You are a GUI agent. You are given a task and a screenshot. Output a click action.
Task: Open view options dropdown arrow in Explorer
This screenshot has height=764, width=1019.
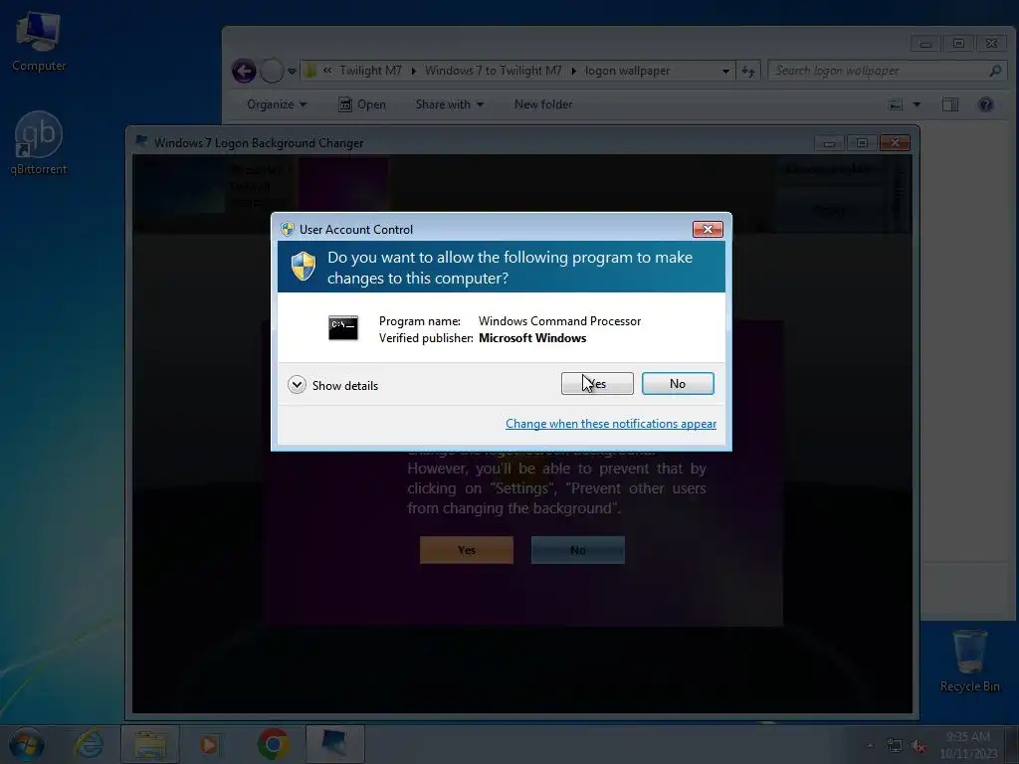tap(917, 103)
